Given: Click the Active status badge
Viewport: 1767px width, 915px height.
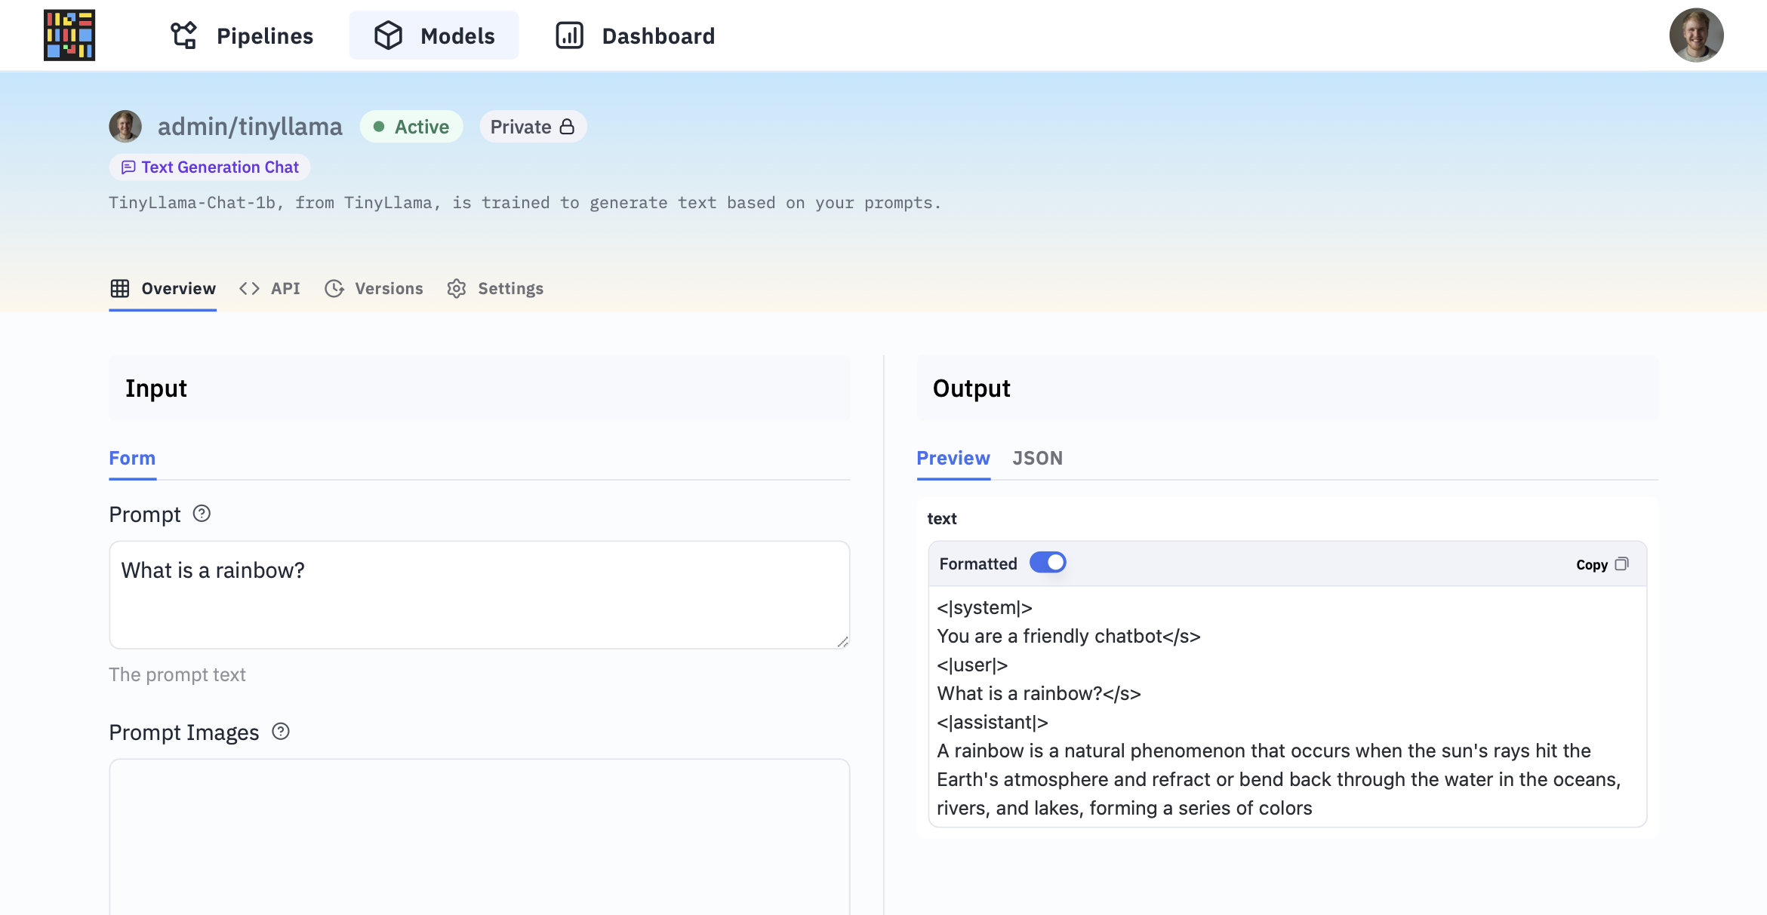Looking at the screenshot, I should [x=411, y=127].
